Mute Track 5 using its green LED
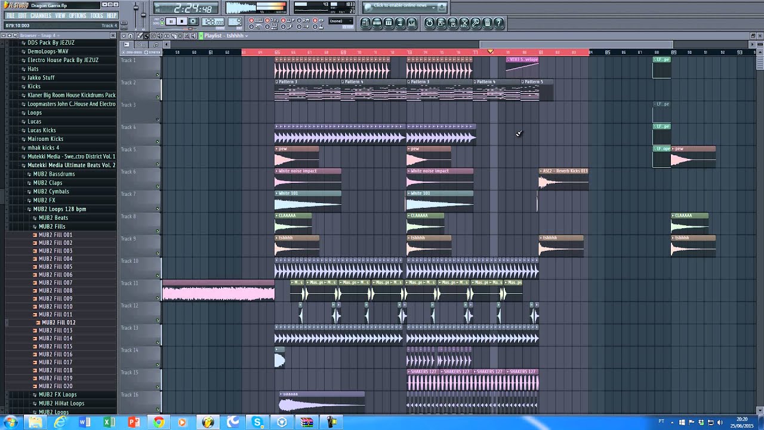This screenshot has width=764, height=430. coord(158,164)
